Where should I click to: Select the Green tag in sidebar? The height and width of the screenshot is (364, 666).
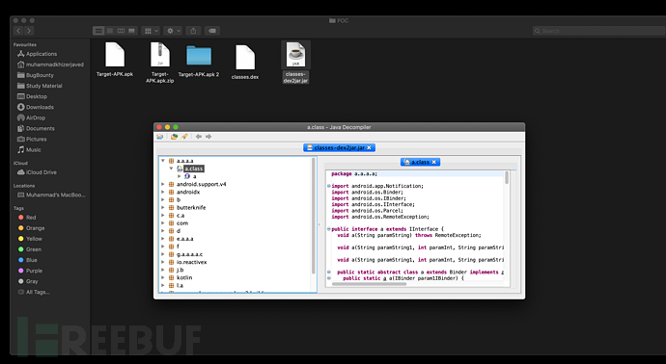pyautogui.click(x=30, y=249)
